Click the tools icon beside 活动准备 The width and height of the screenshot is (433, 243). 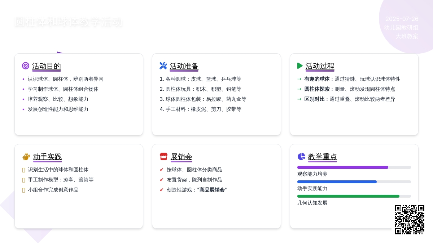[x=163, y=66]
